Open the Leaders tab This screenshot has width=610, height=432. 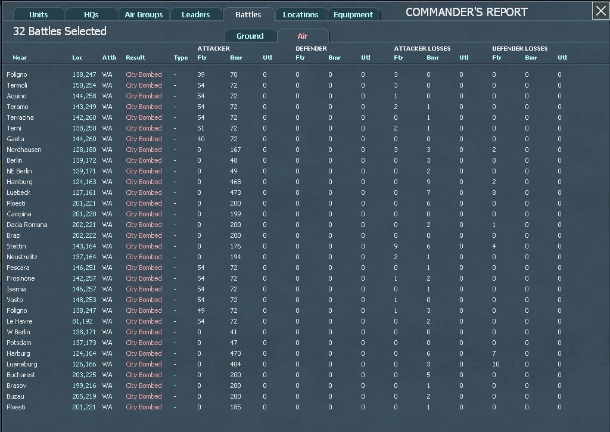tap(195, 15)
